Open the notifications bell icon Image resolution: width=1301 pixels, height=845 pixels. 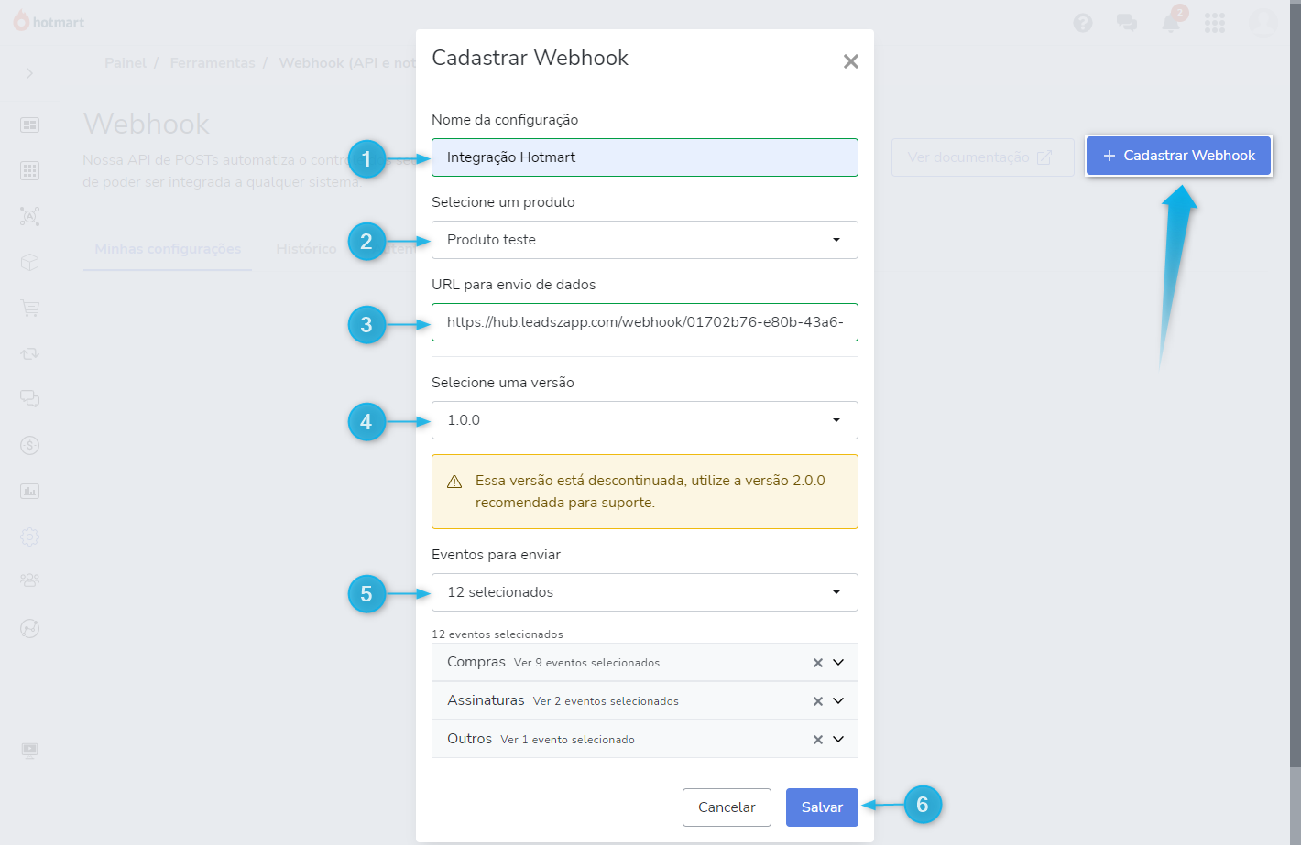pyautogui.click(x=1171, y=23)
